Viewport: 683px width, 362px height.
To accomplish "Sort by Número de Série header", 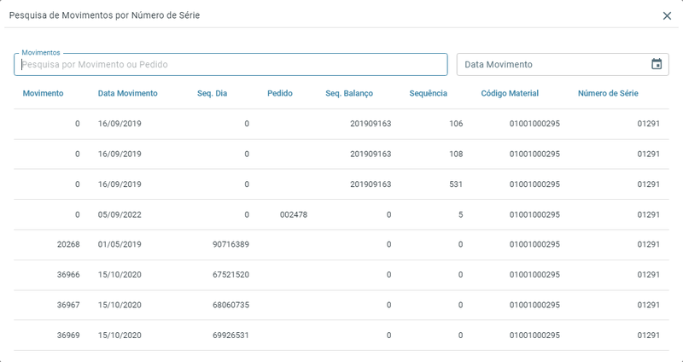I will [x=608, y=93].
